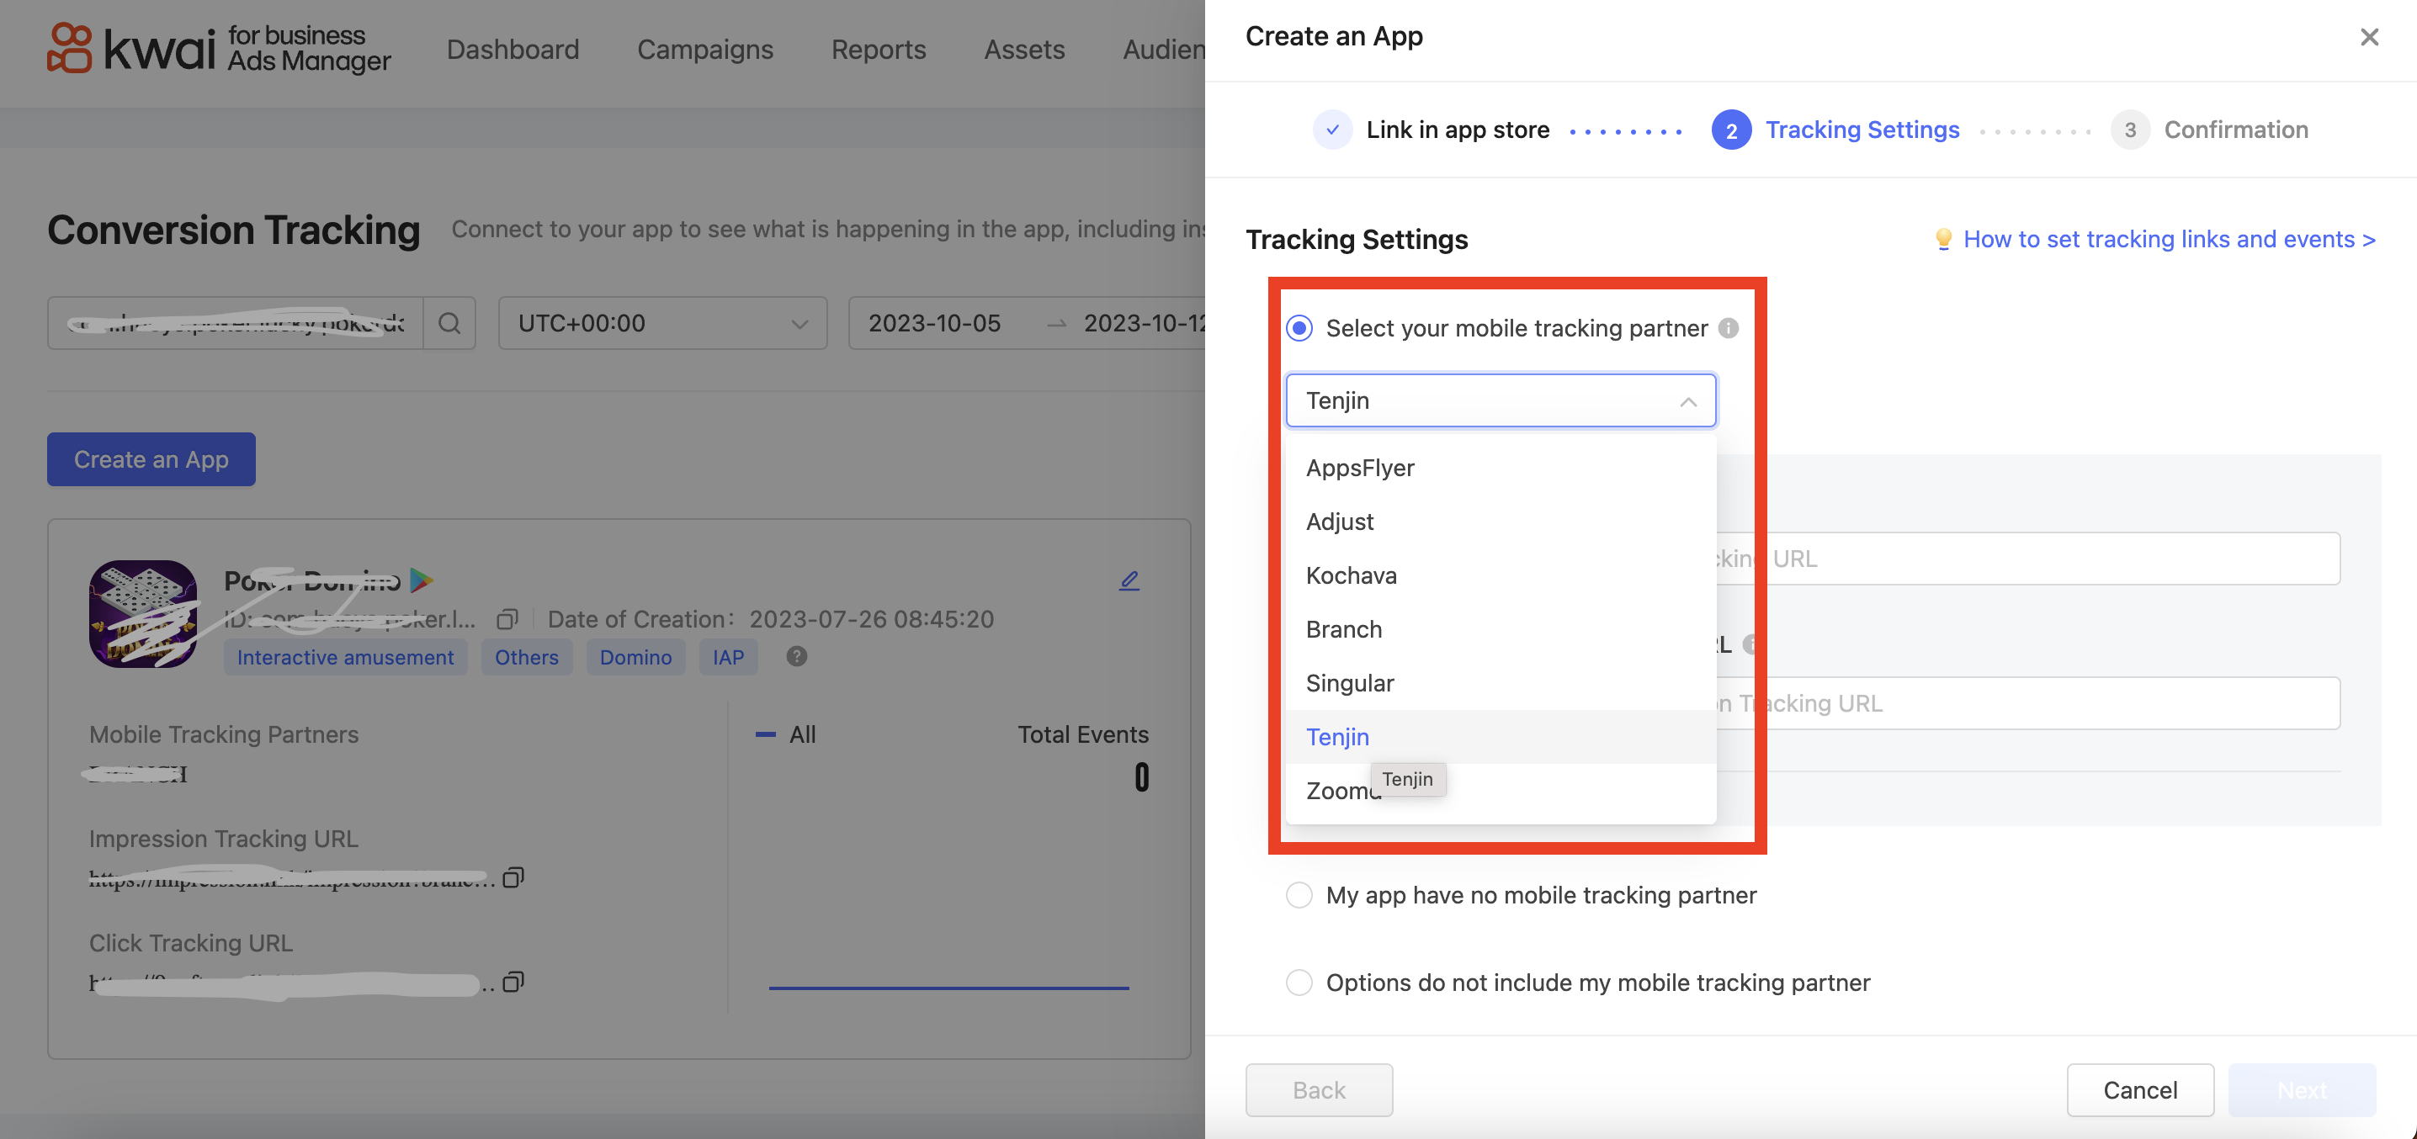Viewport: 2417px width, 1139px height.
Task: Click the info icon next to tracking partner
Action: 1729,328
